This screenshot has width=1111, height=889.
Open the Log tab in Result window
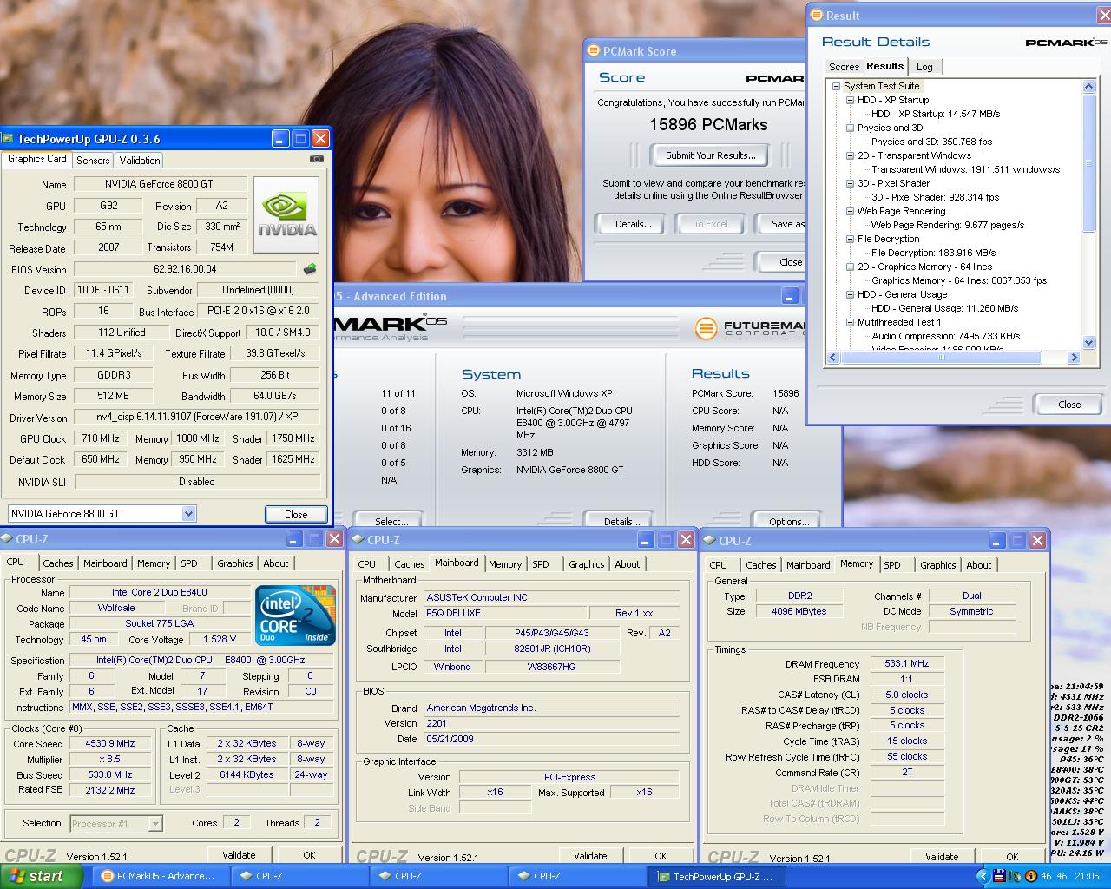[924, 67]
